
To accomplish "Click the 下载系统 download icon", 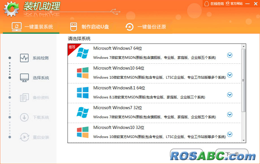I will tap(24, 117).
